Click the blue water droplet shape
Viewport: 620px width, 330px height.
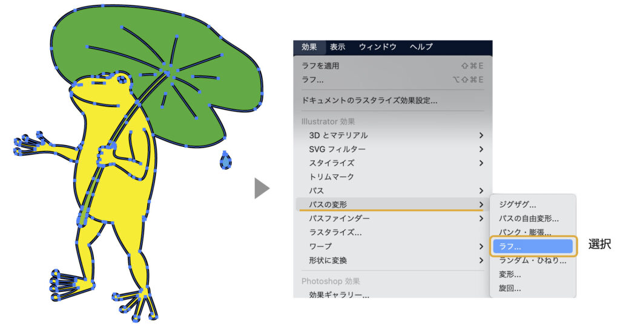[x=226, y=161]
